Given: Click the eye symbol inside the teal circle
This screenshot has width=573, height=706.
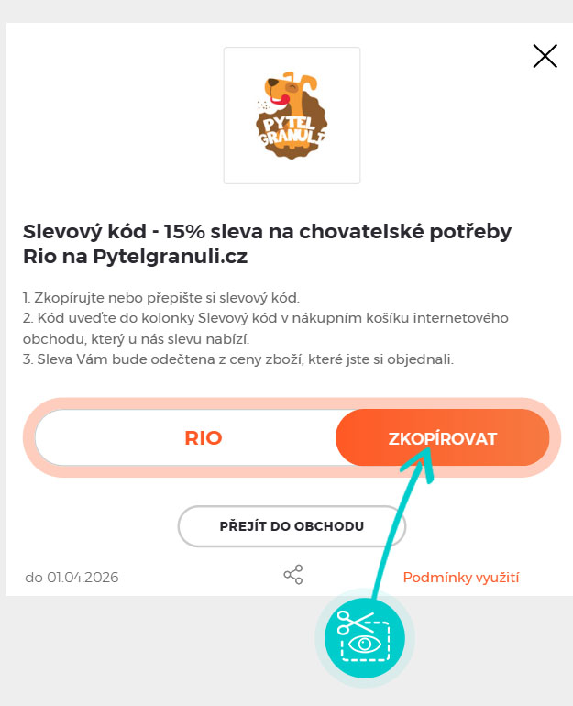Looking at the screenshot, I should [365, 645].
